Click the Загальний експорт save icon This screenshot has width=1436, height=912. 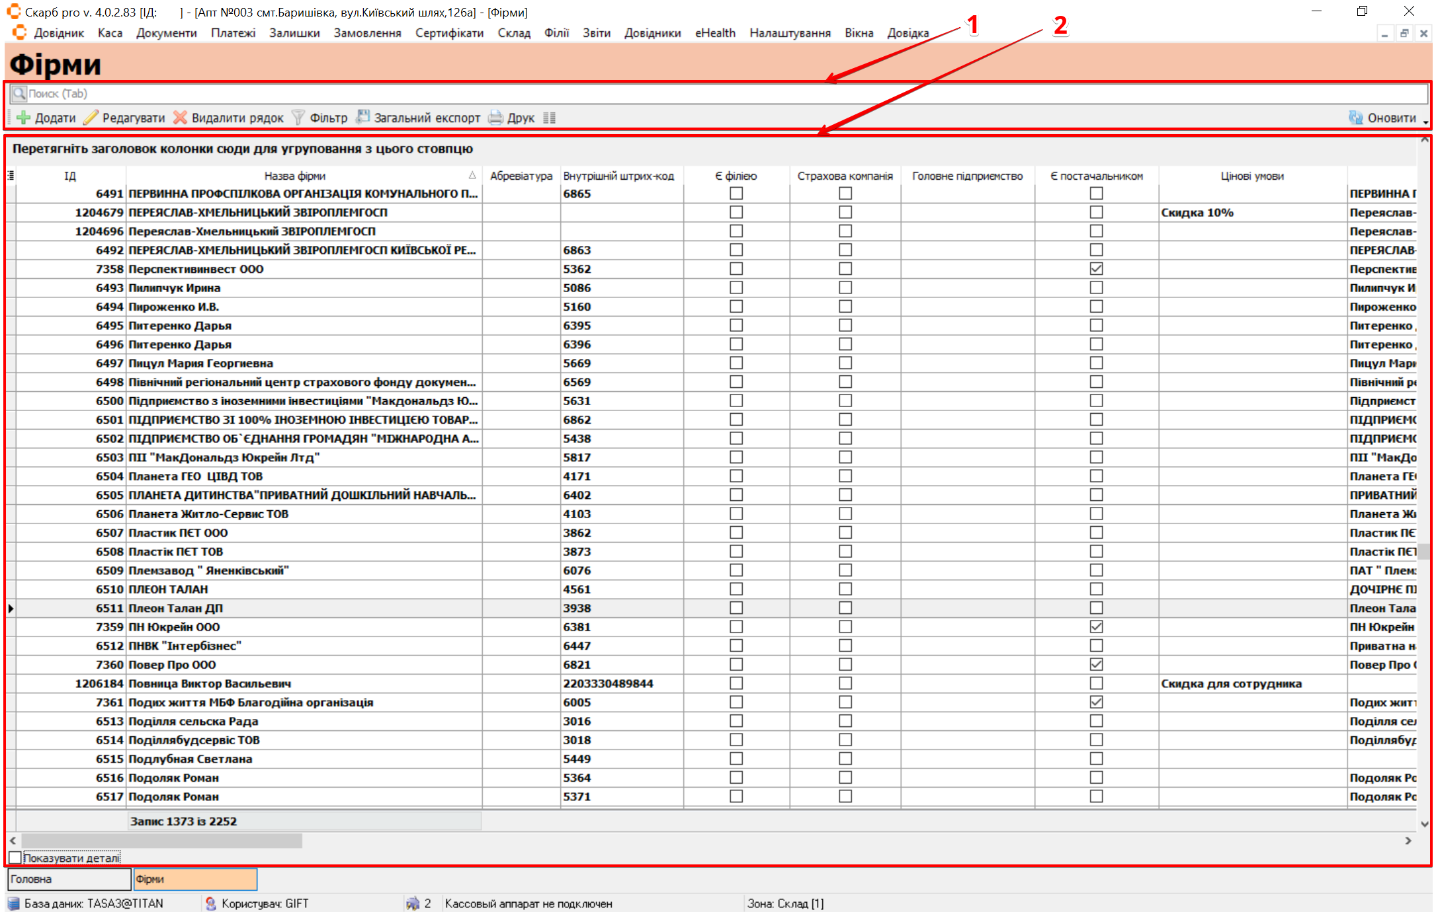(362, 117)
